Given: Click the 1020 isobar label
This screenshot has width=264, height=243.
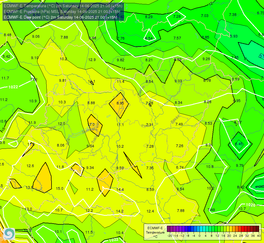Looking at the screenshot, I should pyautogui.click(x=251, y=205).
